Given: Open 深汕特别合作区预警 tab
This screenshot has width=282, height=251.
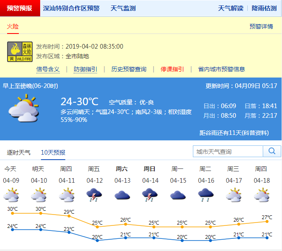Looking at the screenshot, I should [71, 8].
